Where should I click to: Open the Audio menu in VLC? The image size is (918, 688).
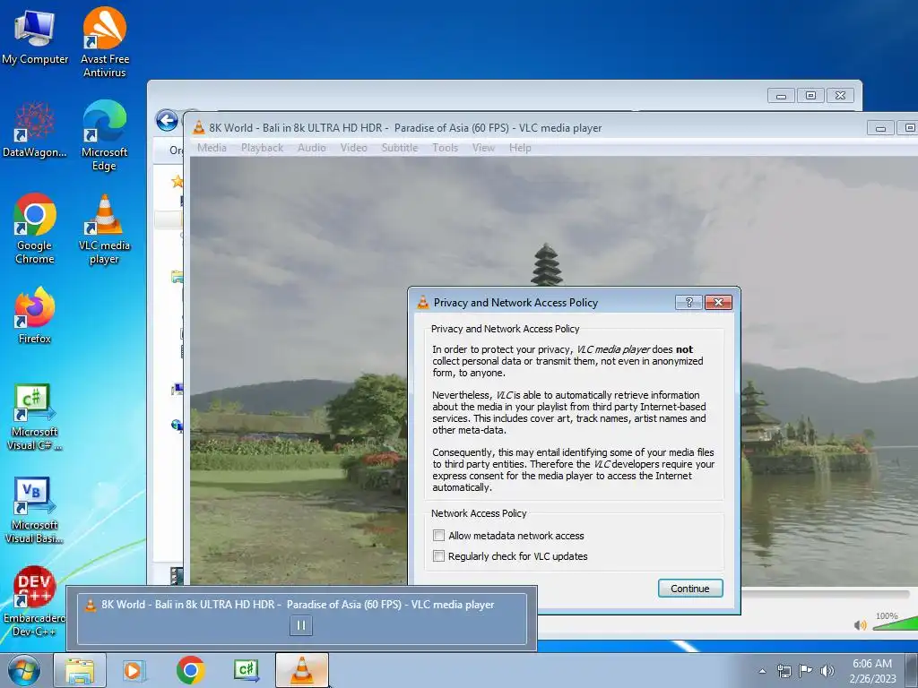311,148
